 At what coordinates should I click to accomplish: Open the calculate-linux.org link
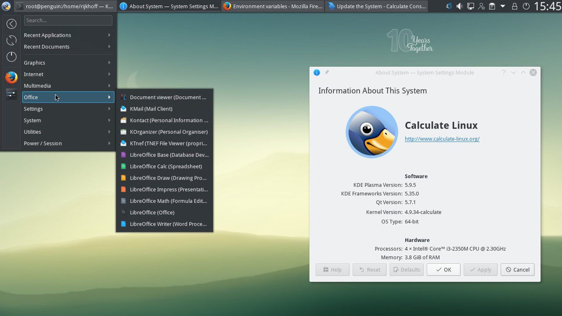click(442, 139)
